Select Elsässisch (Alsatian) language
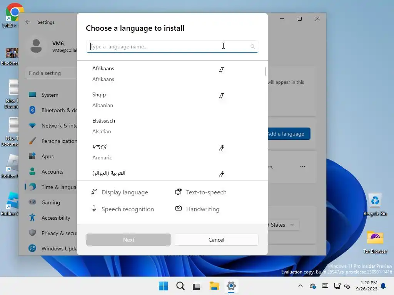 pyautogui.click(x=172, y=126)
